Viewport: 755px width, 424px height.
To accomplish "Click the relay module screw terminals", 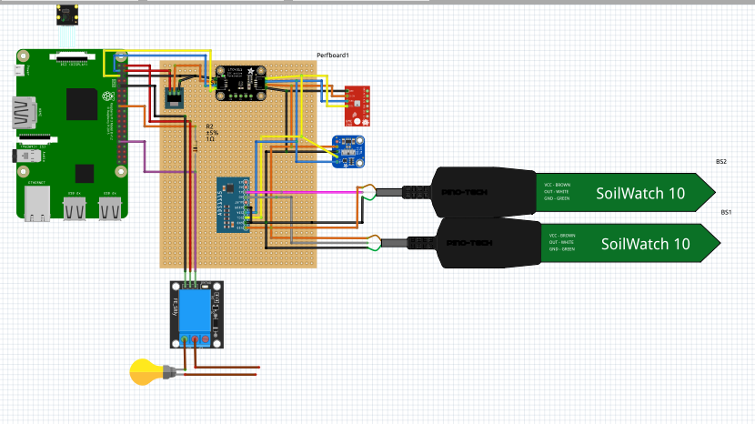I will point(195,339).
